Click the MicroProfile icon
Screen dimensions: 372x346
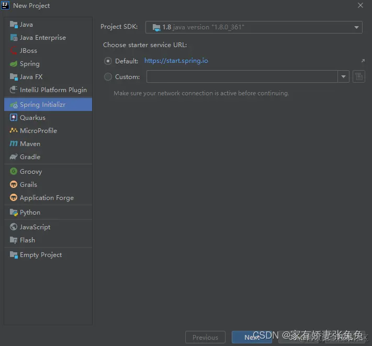coord(14,130)
